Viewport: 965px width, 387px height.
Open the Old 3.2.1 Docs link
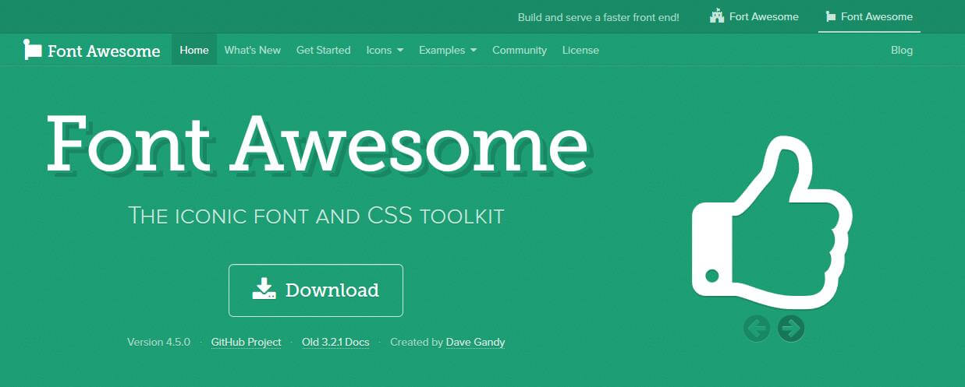point(335,342)
